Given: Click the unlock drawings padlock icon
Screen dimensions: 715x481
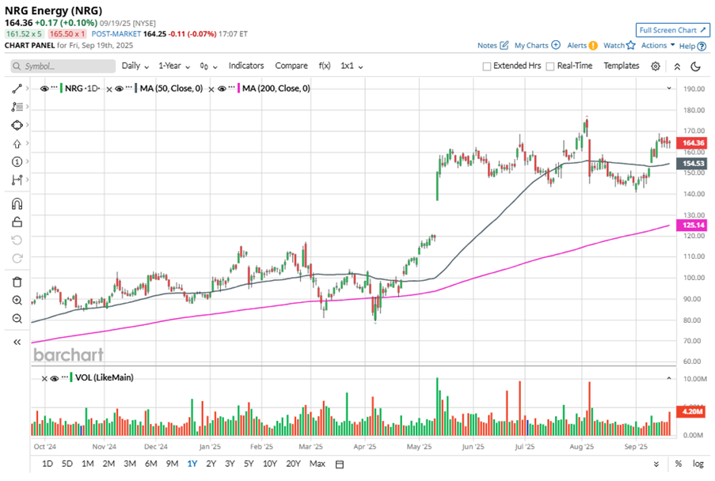Looking at the screenshot, I should point(17,222).
